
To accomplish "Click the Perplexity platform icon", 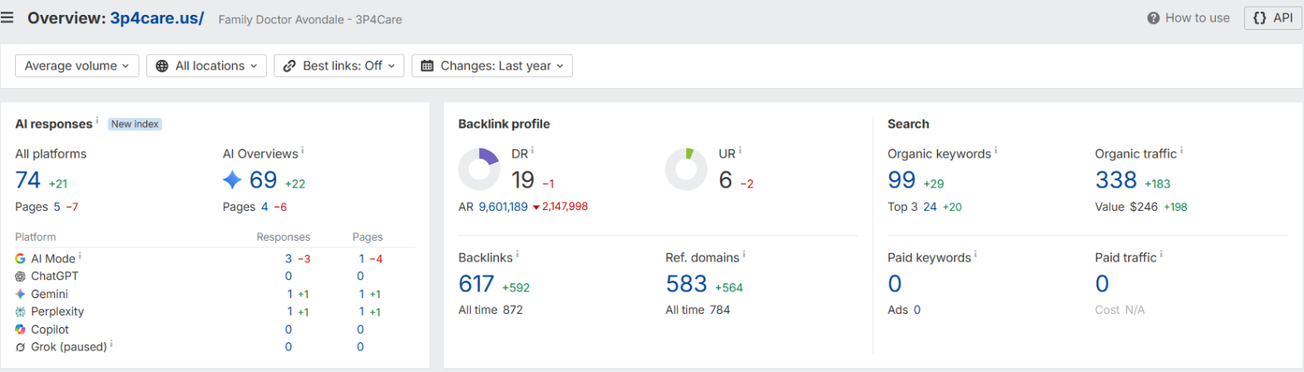I will pos(20,311).
